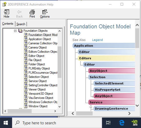Click the topic pane scroll down arrow
141x128 pixels.
[137, 105]
